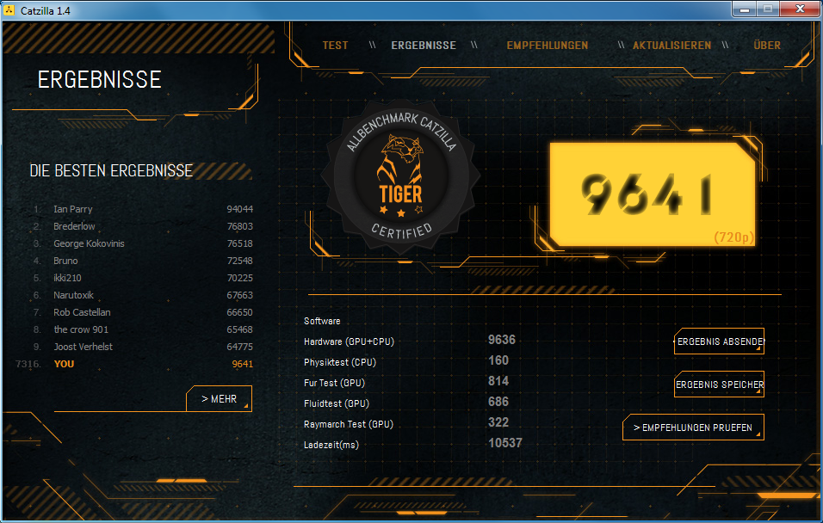Screen dimensions: 823x523
Task: Switch to the ERGEBNISSE tab
Action: (424, 46)
